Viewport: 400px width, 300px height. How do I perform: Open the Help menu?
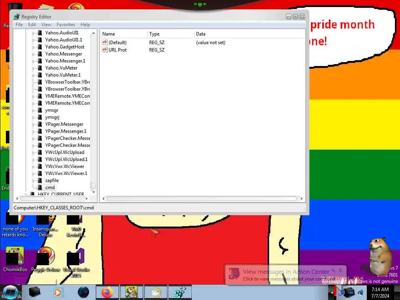[x=85, y=25]
